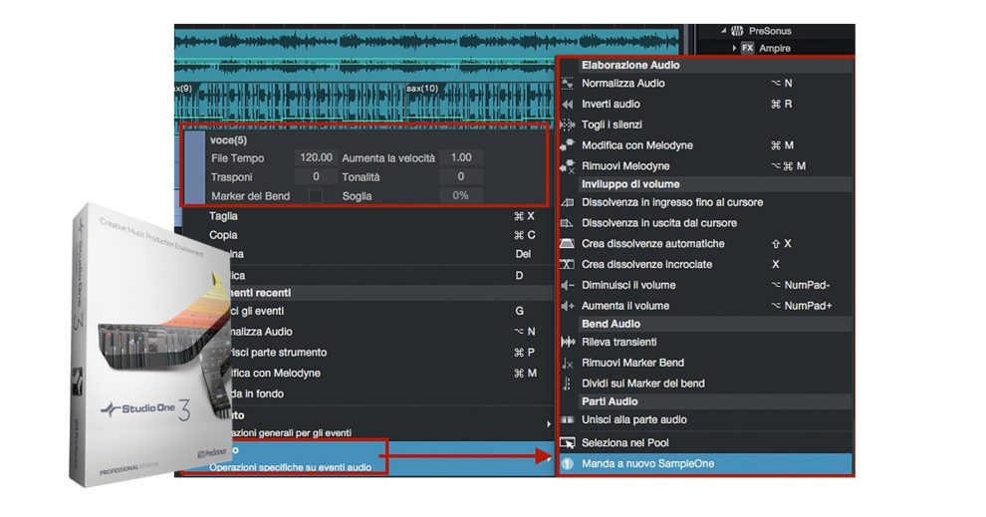The width and height of the screenshot is (986, 517).
Task: Select Copia from the context menu
Action: [223, 235]
